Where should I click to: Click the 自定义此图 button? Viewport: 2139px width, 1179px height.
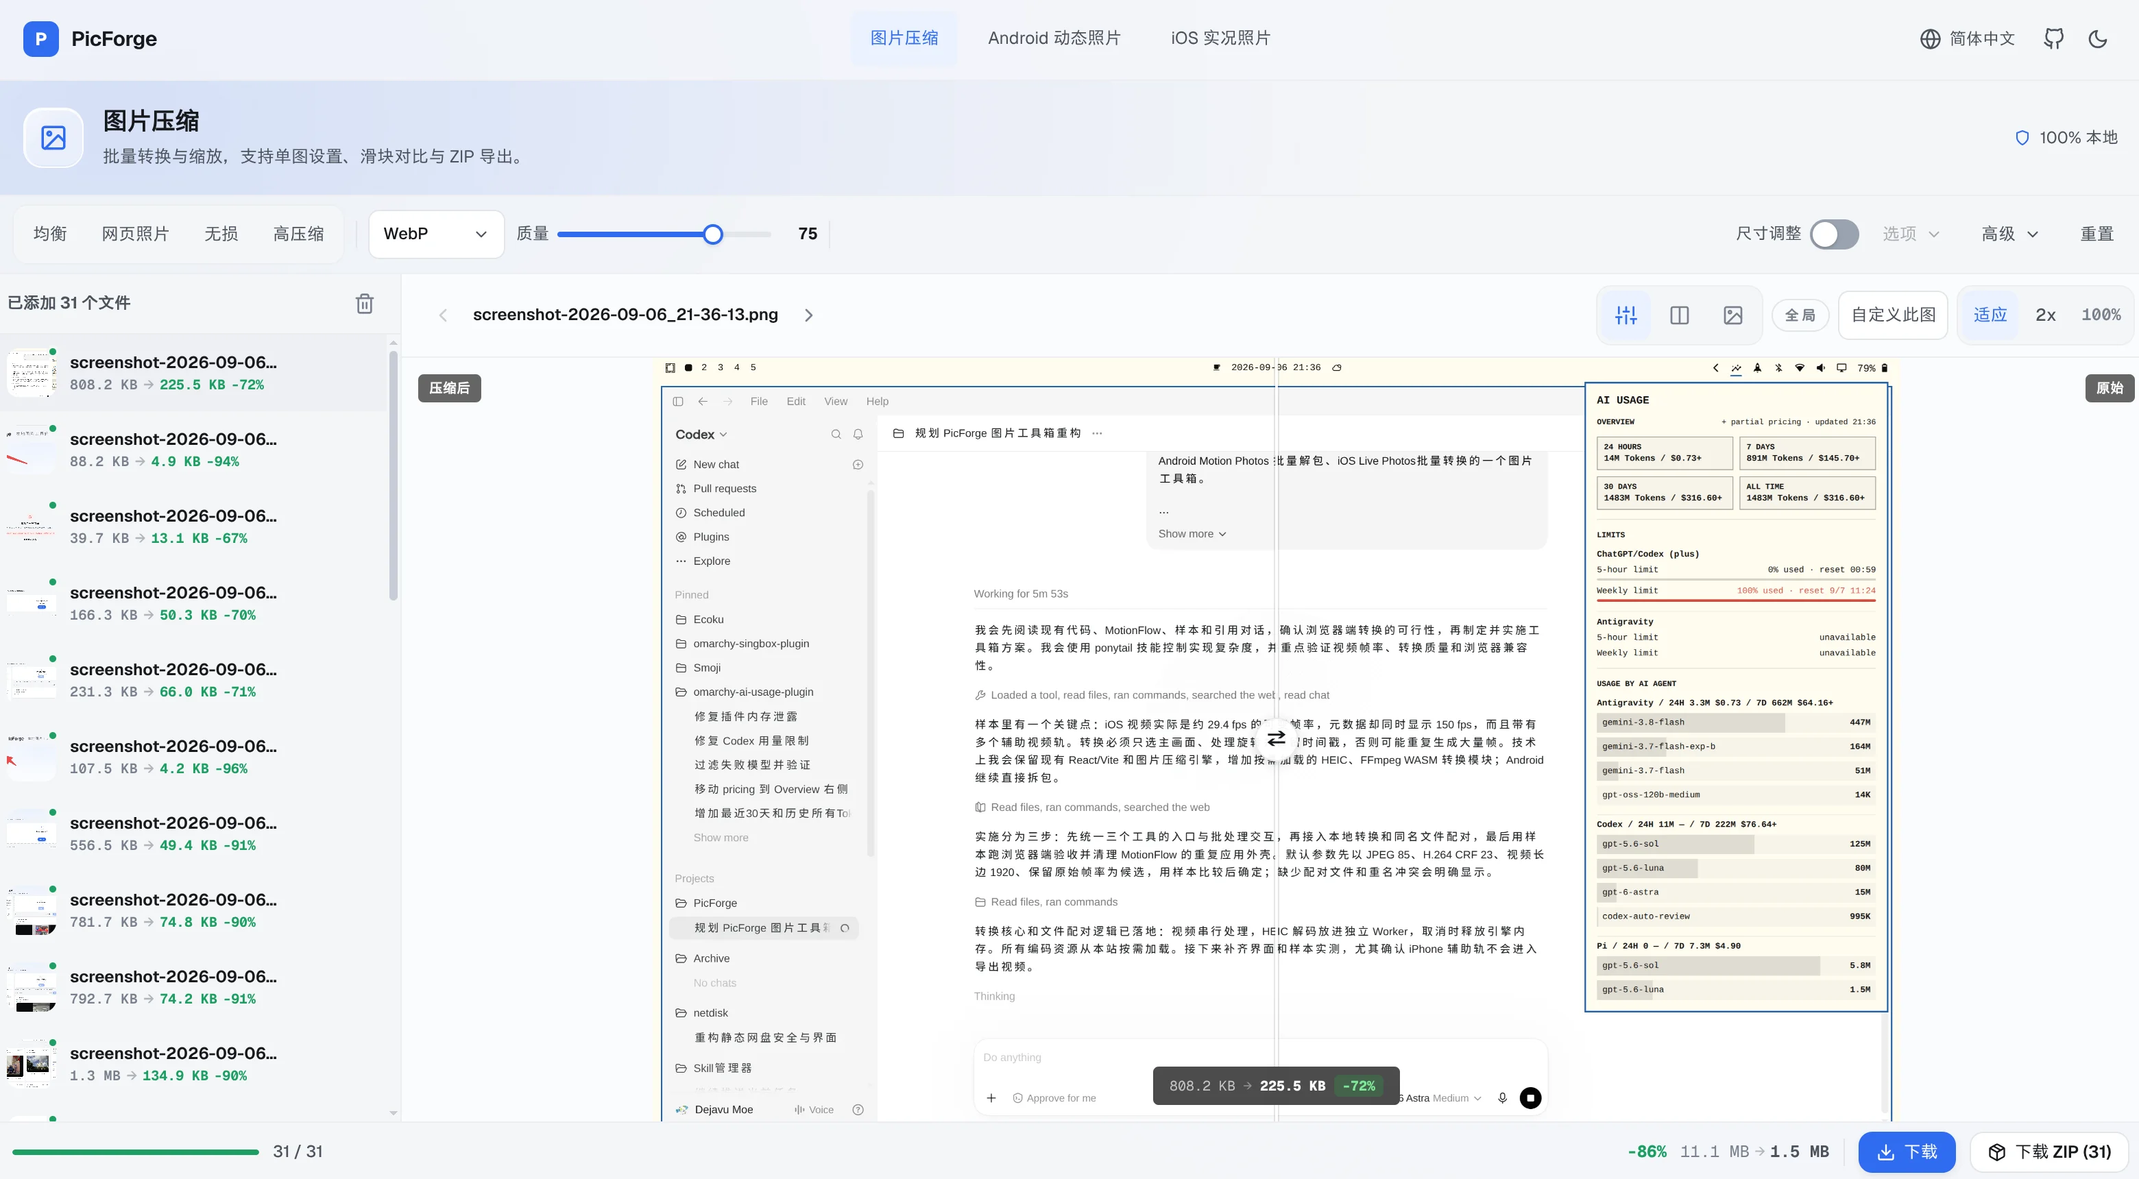tap(1892, 315)
